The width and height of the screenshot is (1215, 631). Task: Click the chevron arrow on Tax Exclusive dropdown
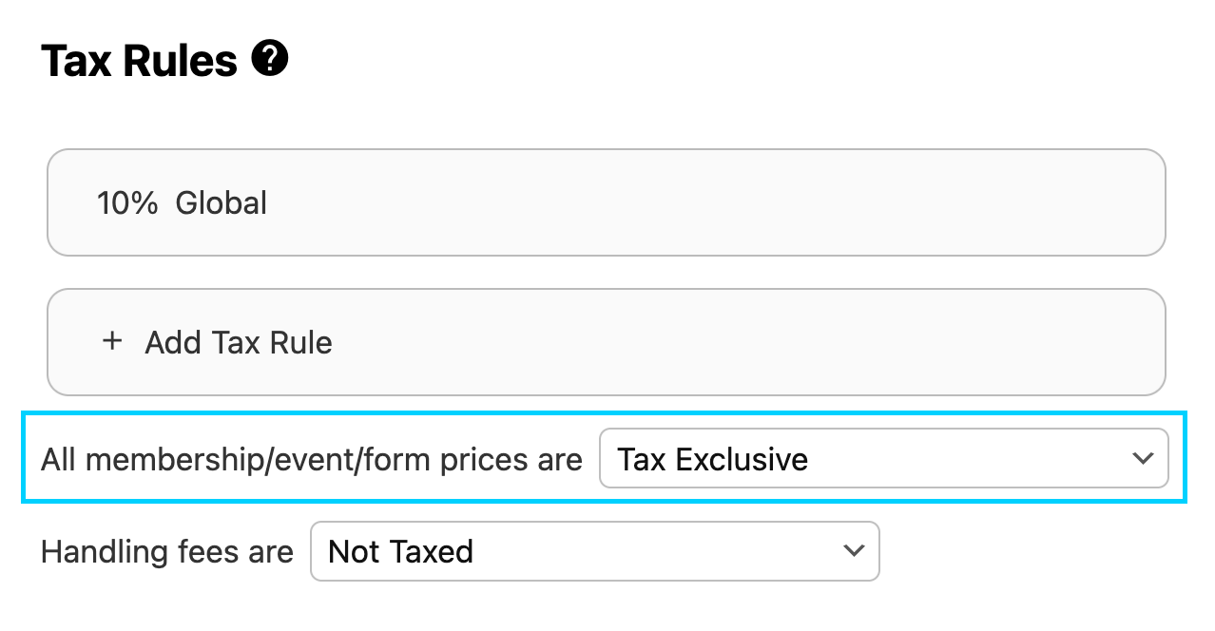coord(1143,459)
